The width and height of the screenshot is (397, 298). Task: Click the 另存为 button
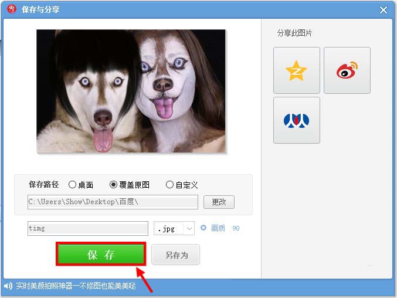176,255
